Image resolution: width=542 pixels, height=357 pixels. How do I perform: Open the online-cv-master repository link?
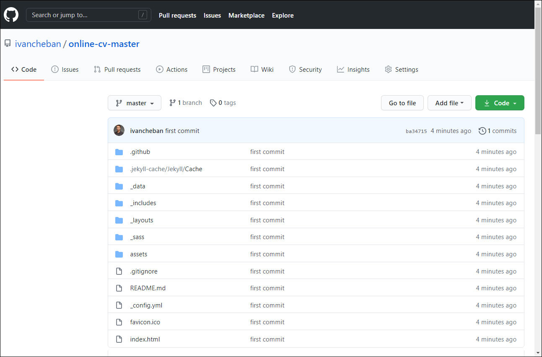104,44
